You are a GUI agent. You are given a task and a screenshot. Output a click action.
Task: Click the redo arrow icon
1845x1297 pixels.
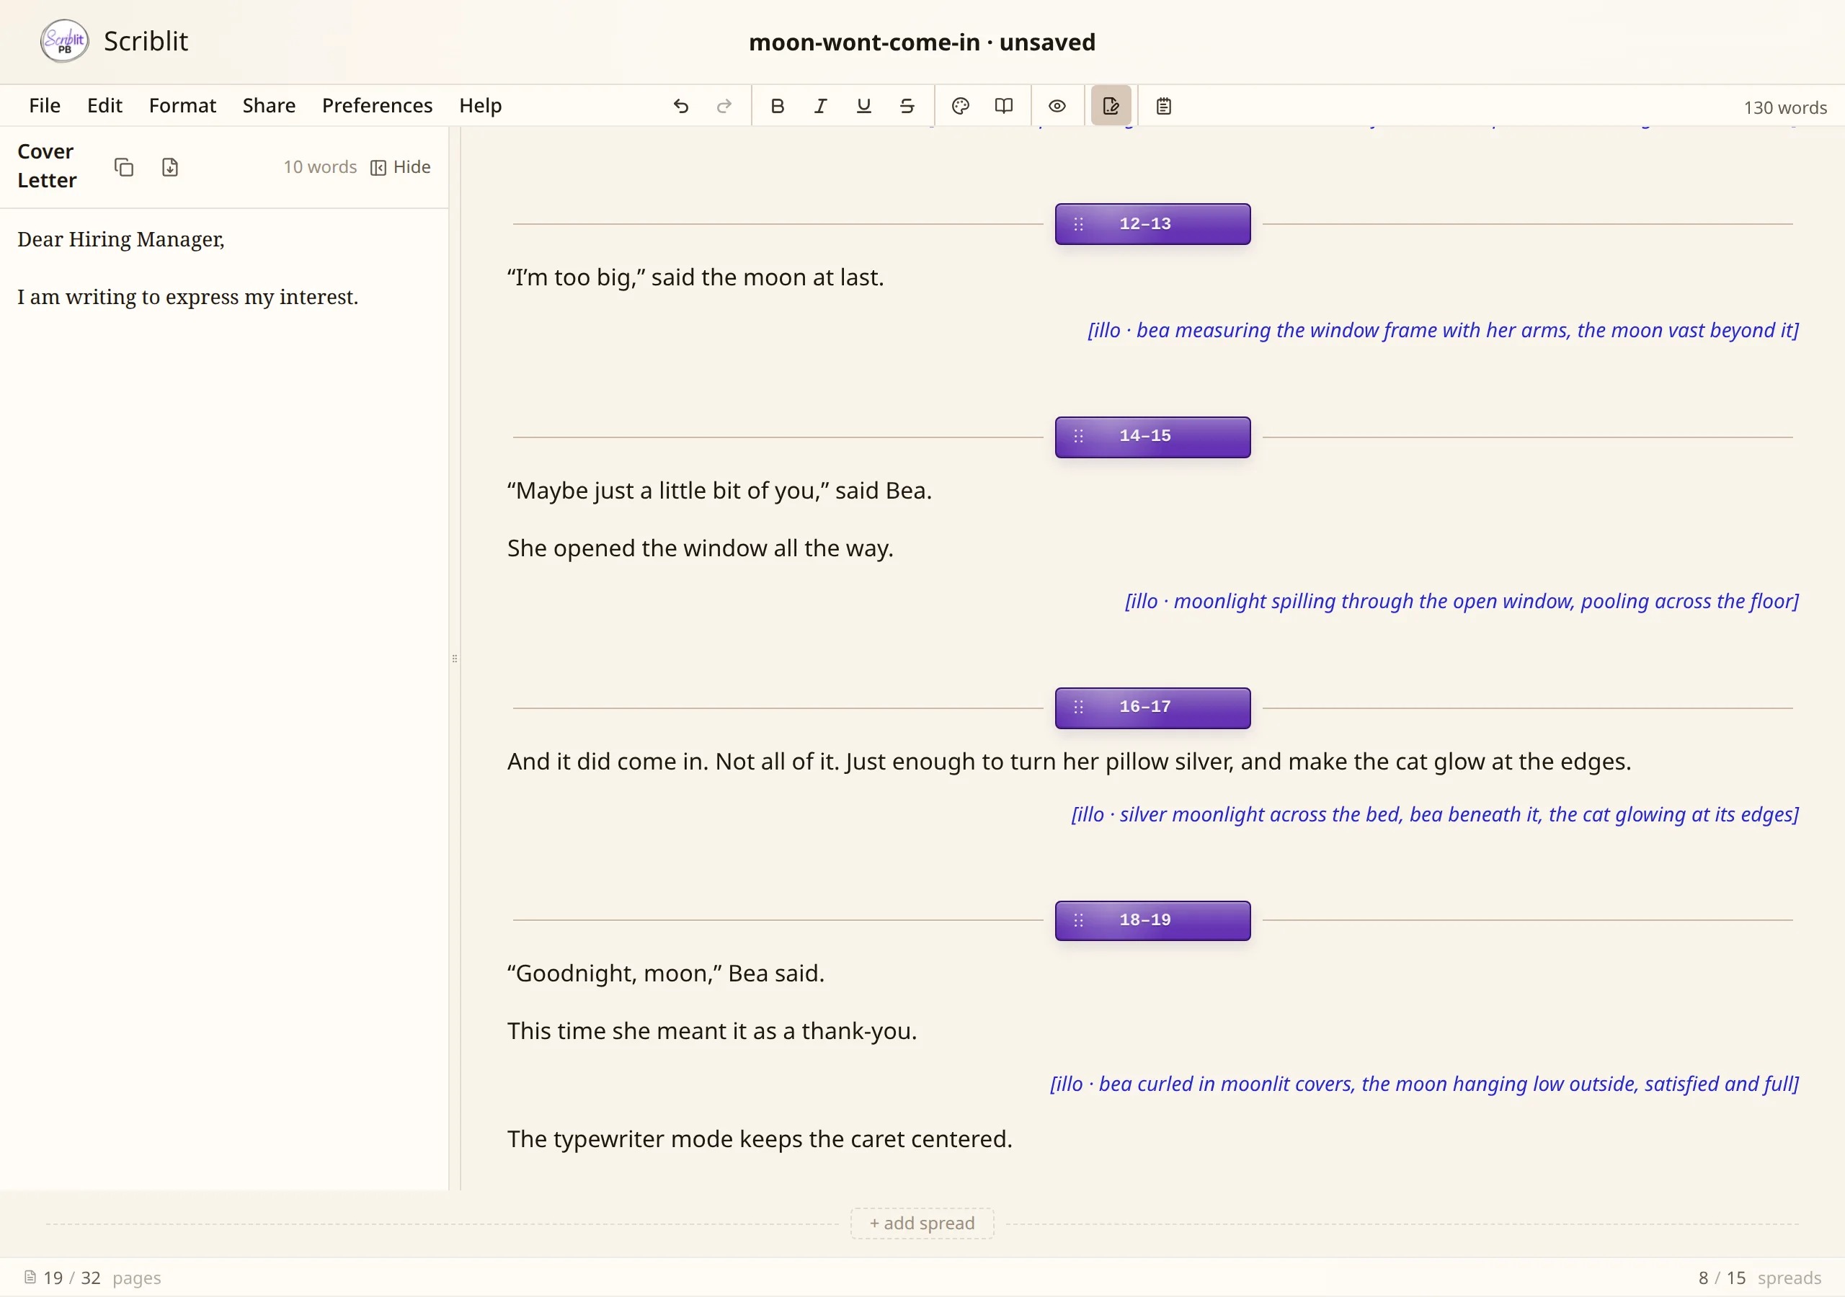tap(724, 106)
